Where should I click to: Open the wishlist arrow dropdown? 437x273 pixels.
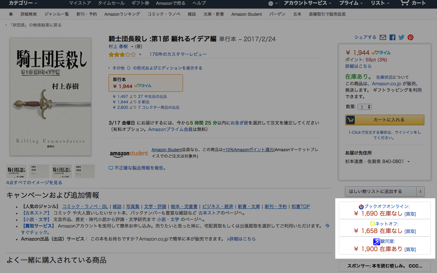(x=420, y=191)
